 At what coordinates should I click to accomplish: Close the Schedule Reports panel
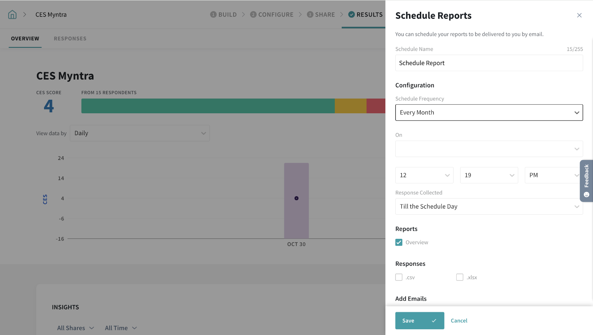[579, 15]
